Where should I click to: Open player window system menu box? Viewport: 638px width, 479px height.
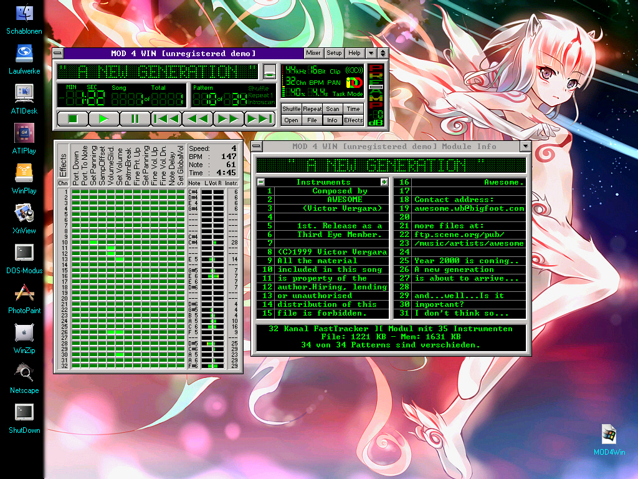point(58,54)
